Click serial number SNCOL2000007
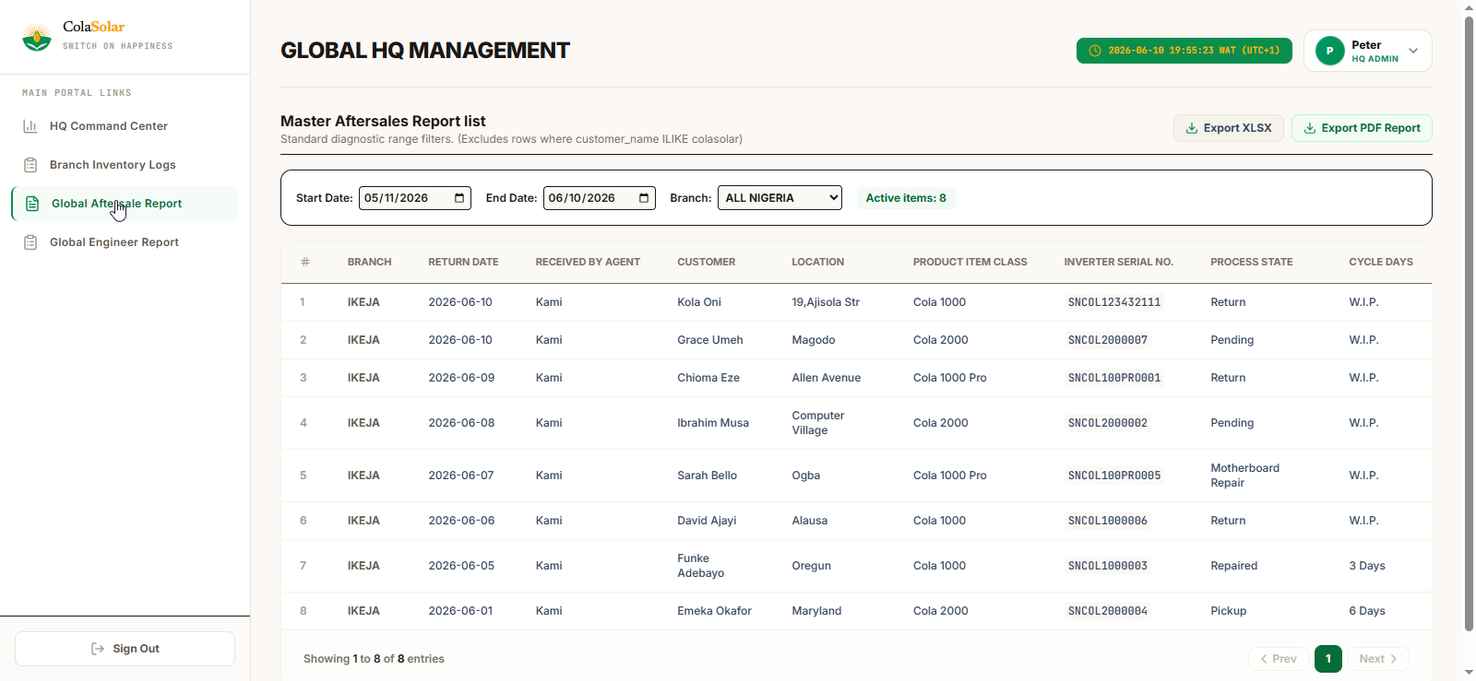This screenshot has width=1476, height=681. click(x=1108, y=340)
